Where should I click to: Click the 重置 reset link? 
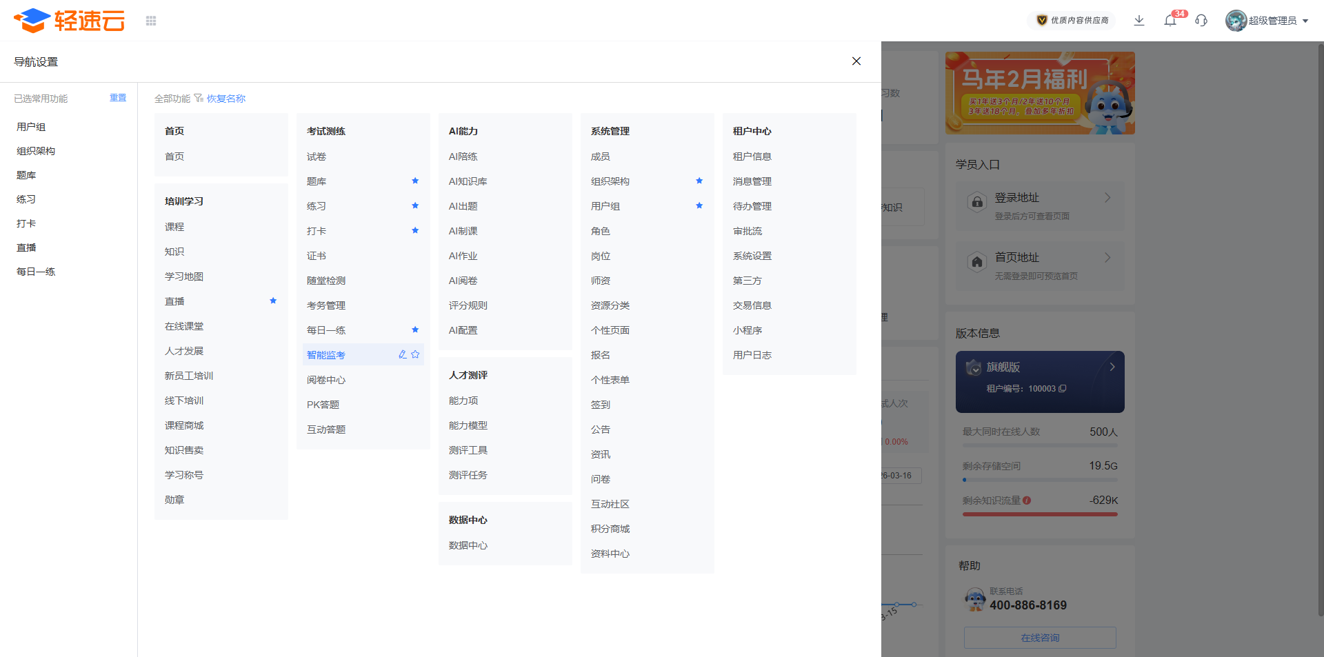coord(118,98)
